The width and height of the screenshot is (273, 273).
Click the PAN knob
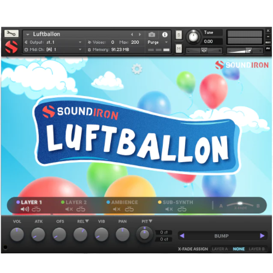click(x=122, y=234)
